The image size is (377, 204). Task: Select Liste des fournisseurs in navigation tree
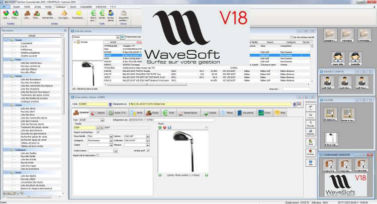[x=31, y=79]
